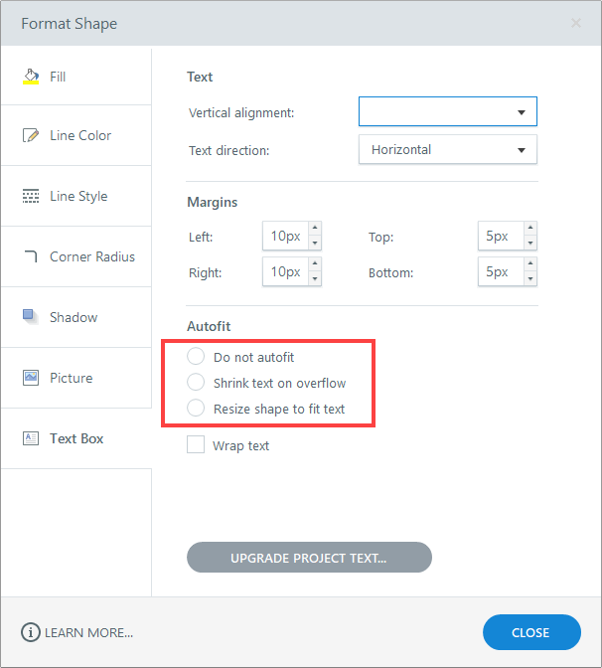
Task: Click the Top margin input field
Action: tap(499, 237)
